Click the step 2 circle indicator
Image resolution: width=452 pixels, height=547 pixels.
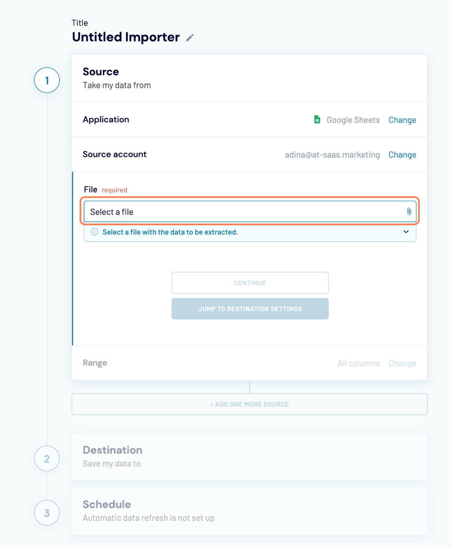(x=47, y=458)
